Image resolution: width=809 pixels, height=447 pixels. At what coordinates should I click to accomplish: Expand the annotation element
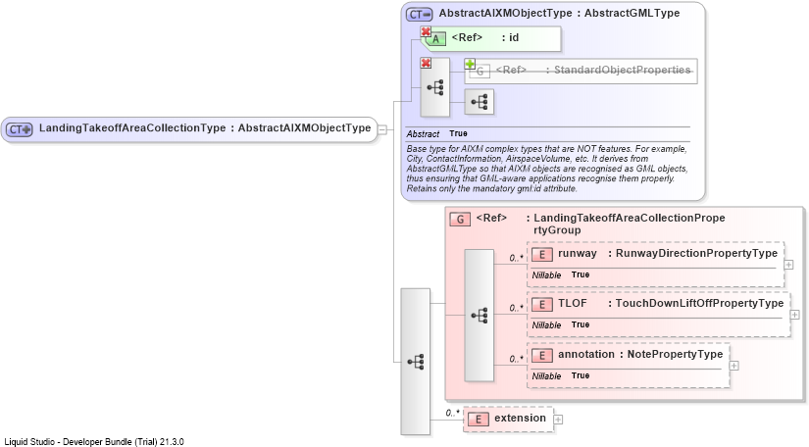click(733, 366)
